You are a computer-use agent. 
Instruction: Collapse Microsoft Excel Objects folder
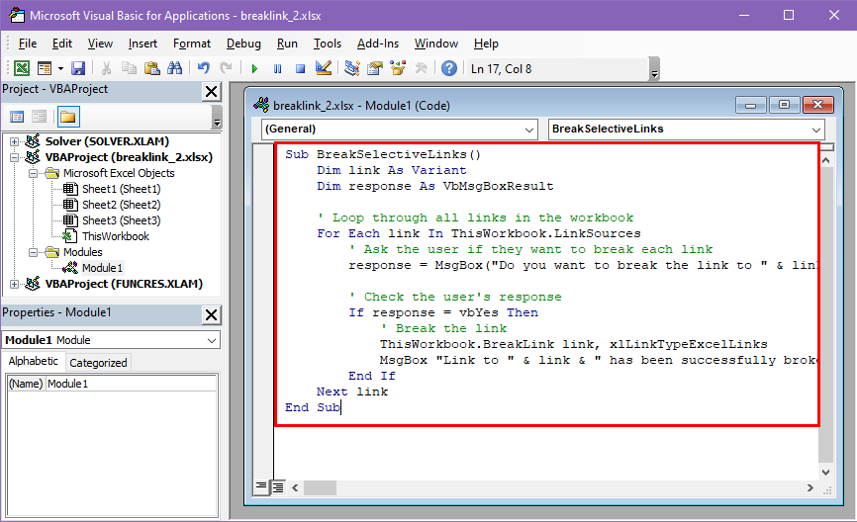tap(34, 174)
